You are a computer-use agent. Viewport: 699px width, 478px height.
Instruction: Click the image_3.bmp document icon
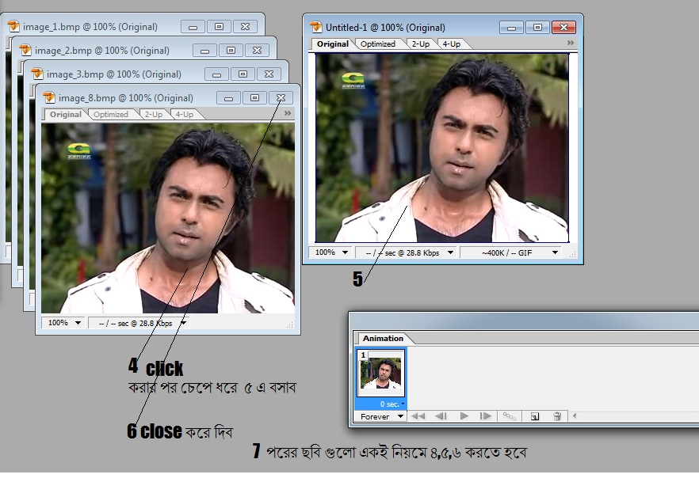[37, 74]
